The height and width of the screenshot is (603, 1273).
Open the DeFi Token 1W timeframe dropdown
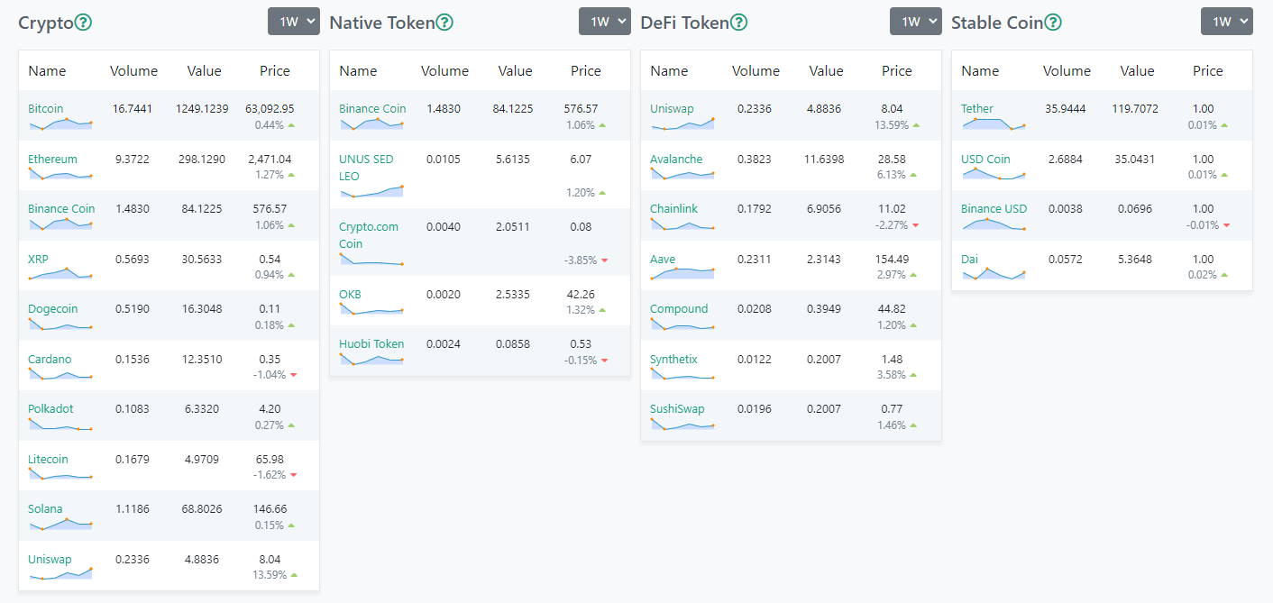tap(916, 22)
